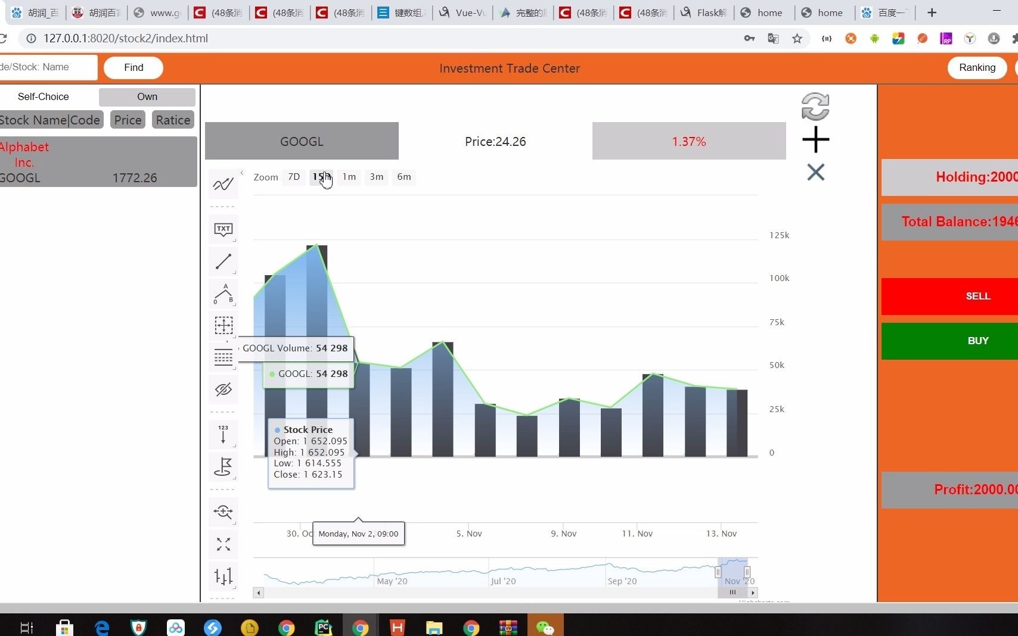Viewport: 1018px width, 636px height.
Task: Expand submenu arrow of zoom magnifier tool
Action: [235, 523]
